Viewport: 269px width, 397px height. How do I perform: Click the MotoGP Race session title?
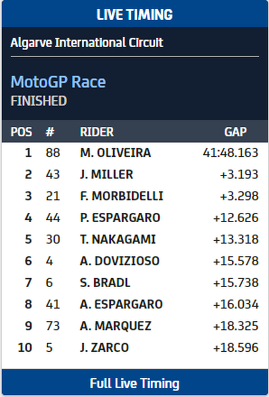pyautogui.click(x=58, y=82)
